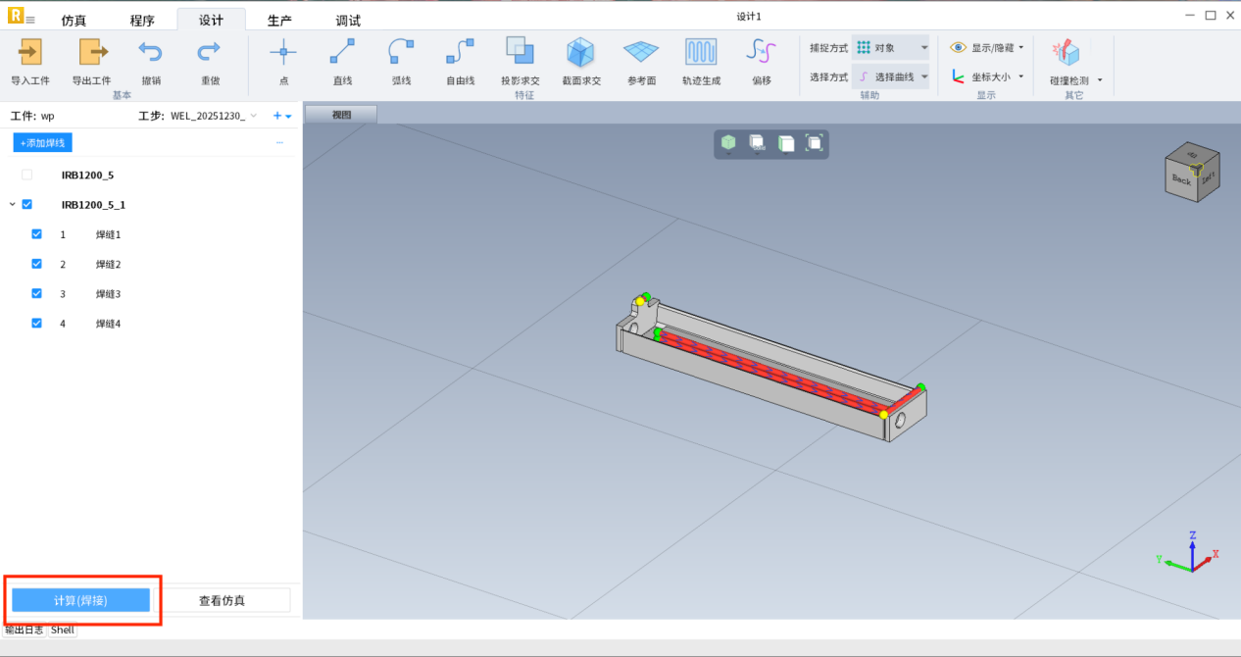Select the 截面求交 section intersect tool
This screenshot has height=657, width=1241.
[580, 53]
